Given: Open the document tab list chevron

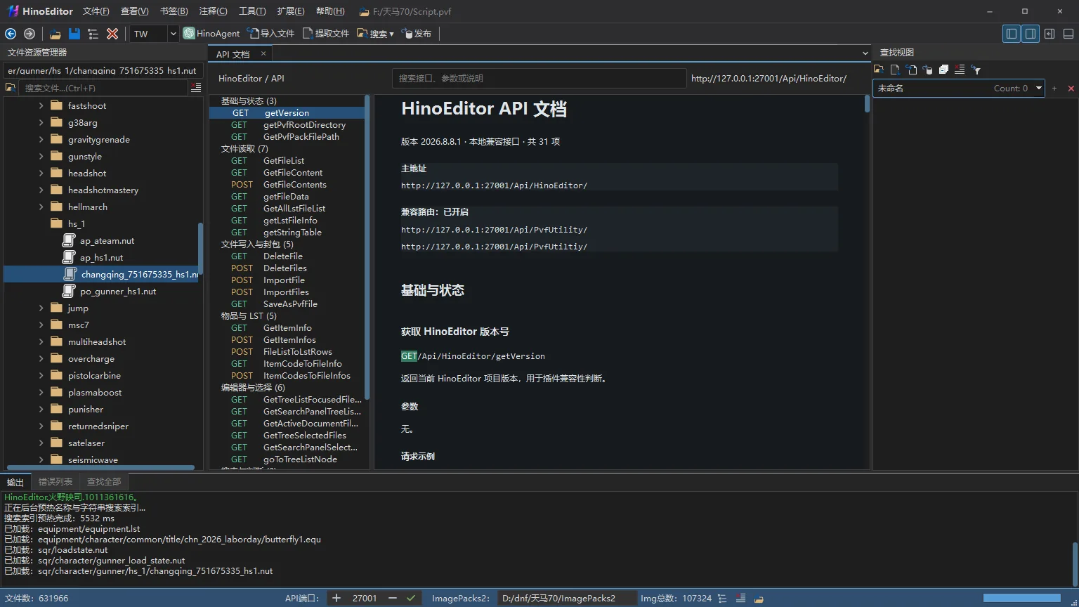Looking at the screenshot, I should tap(865, 53).
